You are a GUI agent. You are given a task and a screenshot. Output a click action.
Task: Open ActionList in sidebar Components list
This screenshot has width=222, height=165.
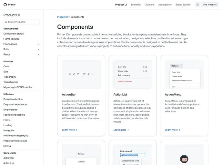9,163
